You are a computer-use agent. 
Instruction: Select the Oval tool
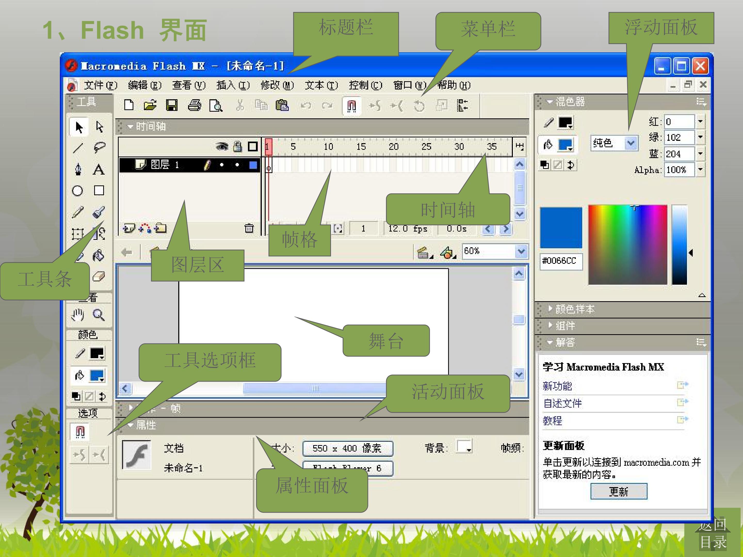point(78,191)
